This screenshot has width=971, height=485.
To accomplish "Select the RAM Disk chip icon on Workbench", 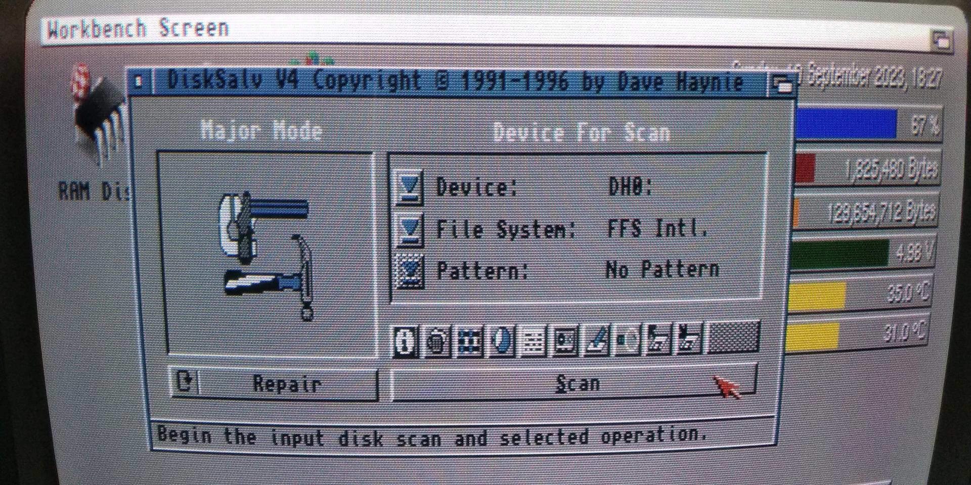I will pyautogui.click(x=99, y=115).
